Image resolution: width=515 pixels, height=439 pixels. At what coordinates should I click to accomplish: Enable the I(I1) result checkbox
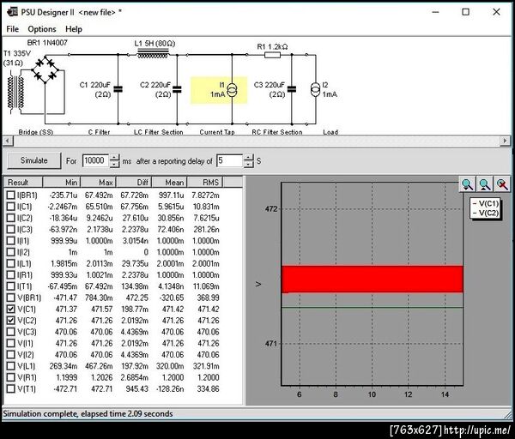11,241
